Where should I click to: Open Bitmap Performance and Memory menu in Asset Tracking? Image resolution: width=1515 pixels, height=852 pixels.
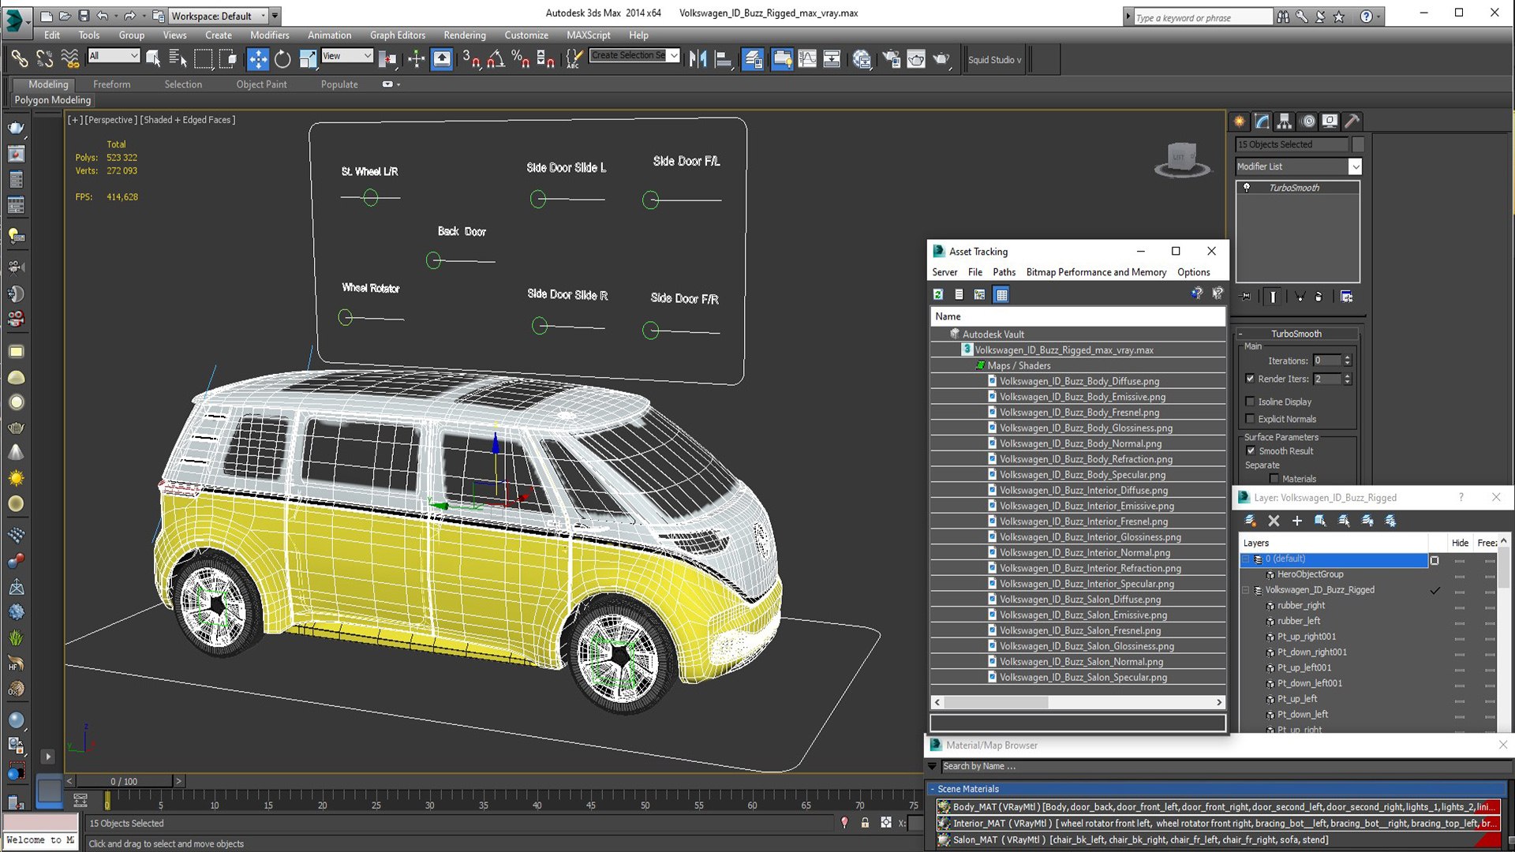1096,272
